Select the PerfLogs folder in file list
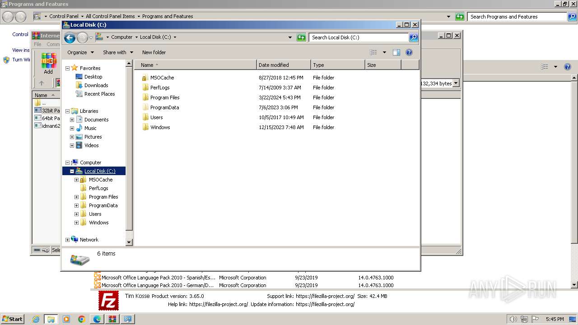Image resolution: width=578 pixels, height=325 pixels. (x=160, y=88)
